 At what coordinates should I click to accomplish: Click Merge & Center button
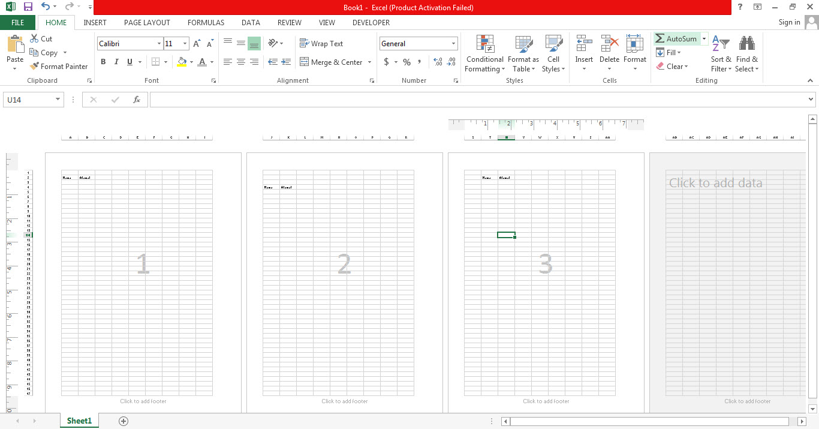click(x=332, y=62)
